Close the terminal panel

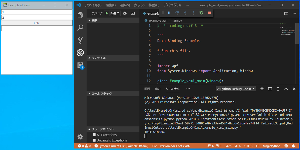[294, 89]
